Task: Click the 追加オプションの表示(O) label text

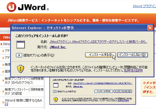Action: (39, 55)
